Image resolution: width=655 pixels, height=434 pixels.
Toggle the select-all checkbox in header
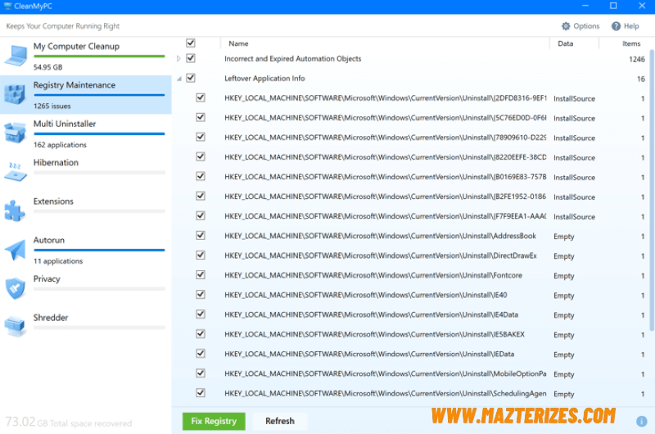pos(191,43)
